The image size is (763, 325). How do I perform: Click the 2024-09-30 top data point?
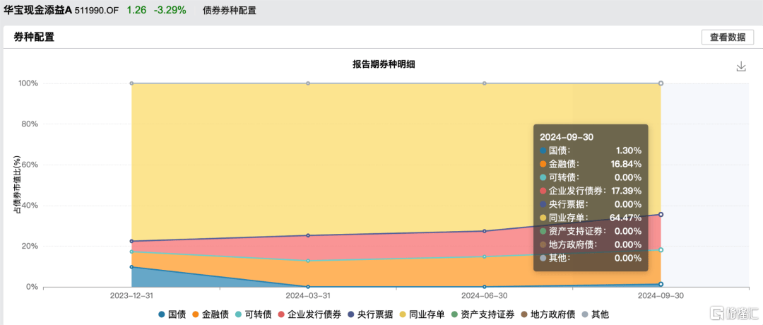(661, 83)
